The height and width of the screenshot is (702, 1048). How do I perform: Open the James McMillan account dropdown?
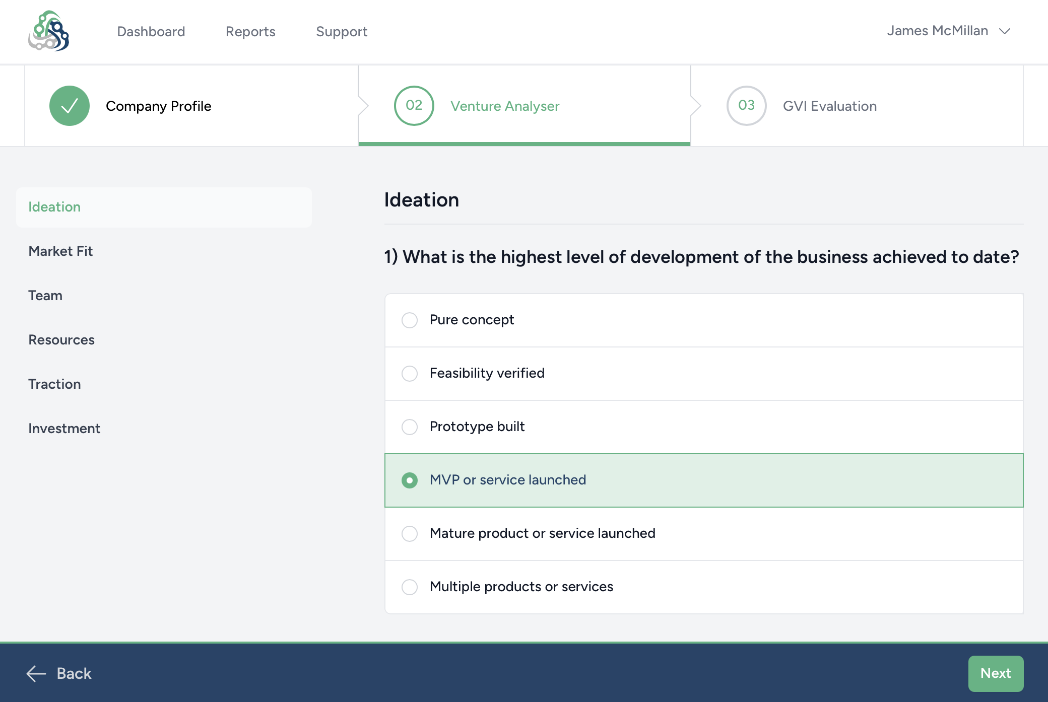click(938, 31)
